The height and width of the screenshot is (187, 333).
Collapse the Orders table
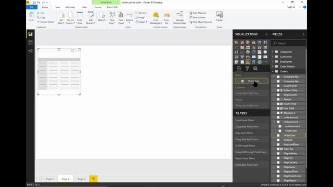point(273,72)
